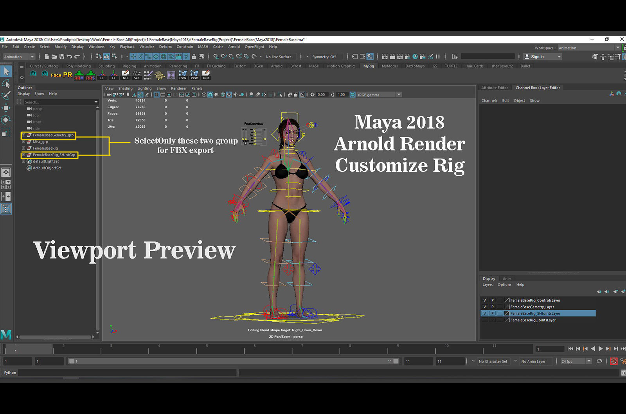Image resolution: width=626 pixels, height=414 pixels.
Task: Switch to the MyModel shelf tab
Action: point(390,66)
